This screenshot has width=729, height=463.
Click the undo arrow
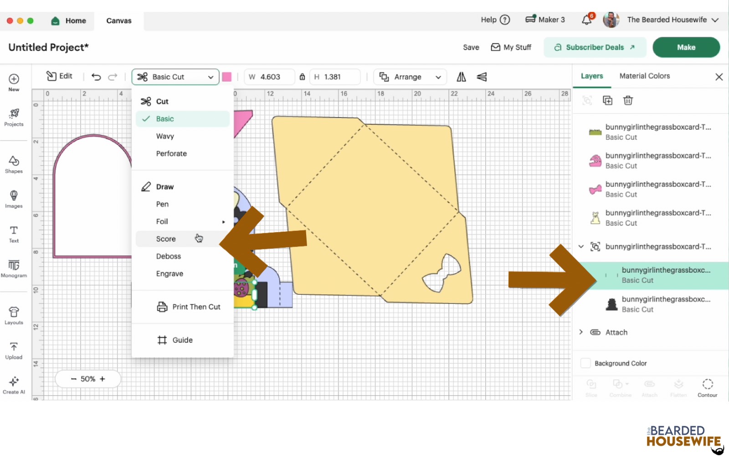tap(96, 77)
